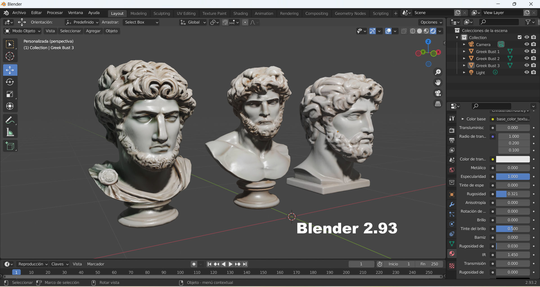
Task: Open the Archivo menu
Action: click(x=19, y=13)
